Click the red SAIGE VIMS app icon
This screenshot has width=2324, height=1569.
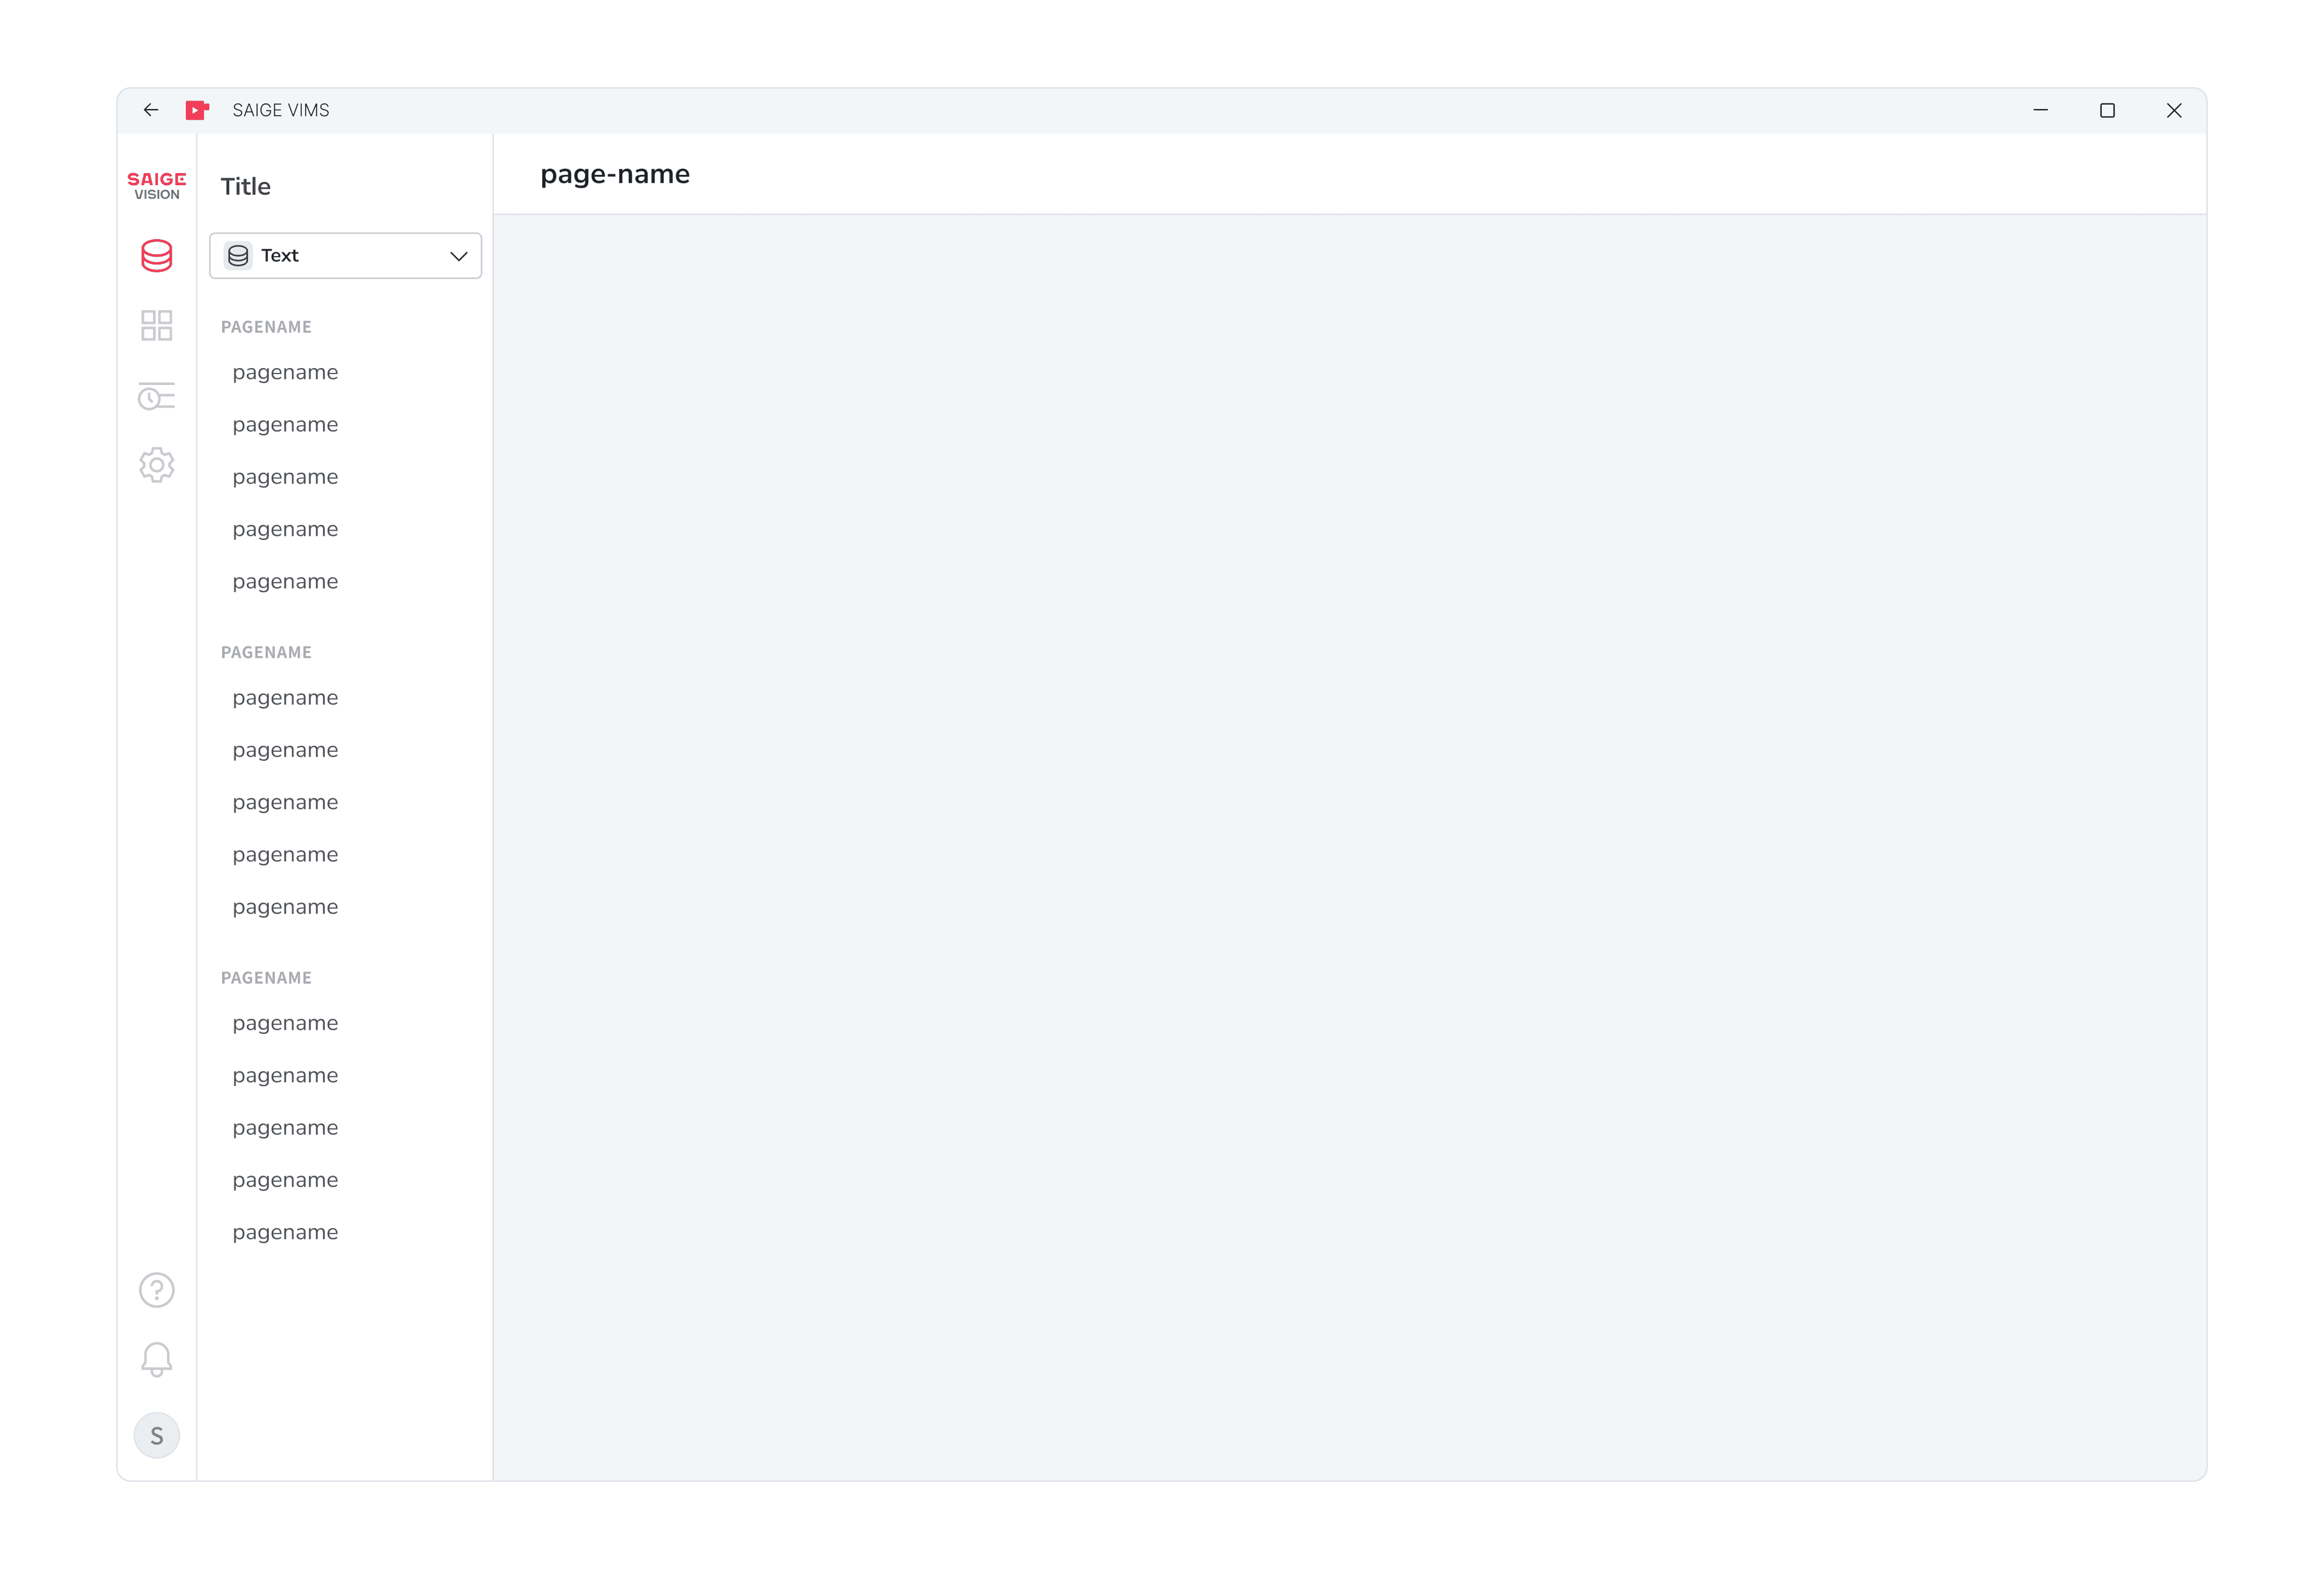coord(197,110)
